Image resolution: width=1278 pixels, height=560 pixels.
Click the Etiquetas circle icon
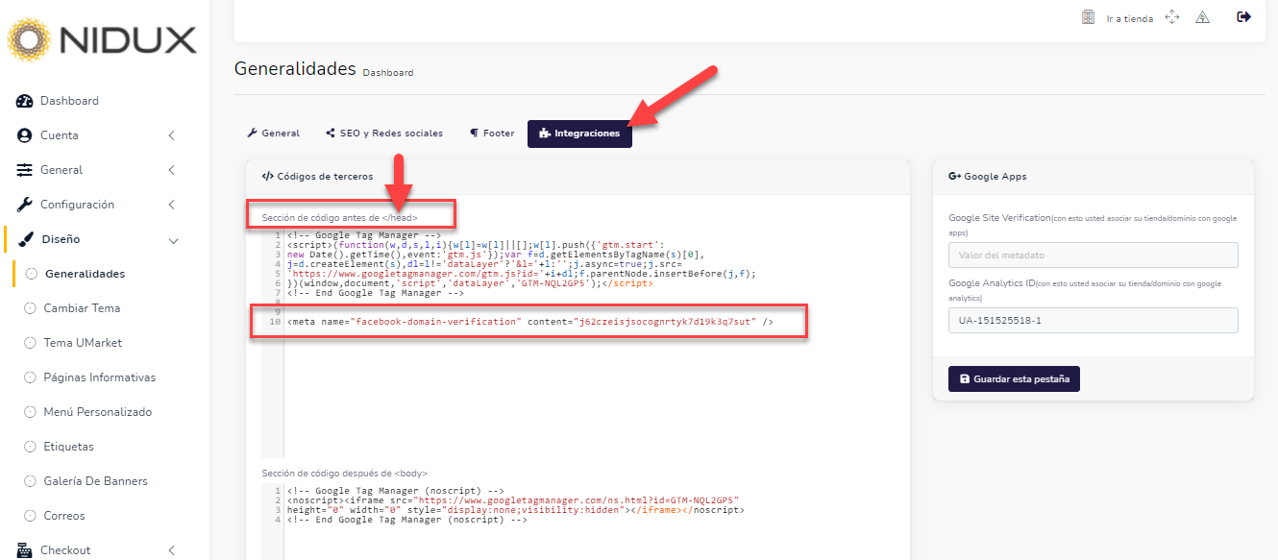(32, 447)
